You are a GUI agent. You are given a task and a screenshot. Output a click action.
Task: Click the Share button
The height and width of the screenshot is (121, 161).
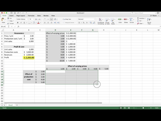click(153, 16)
